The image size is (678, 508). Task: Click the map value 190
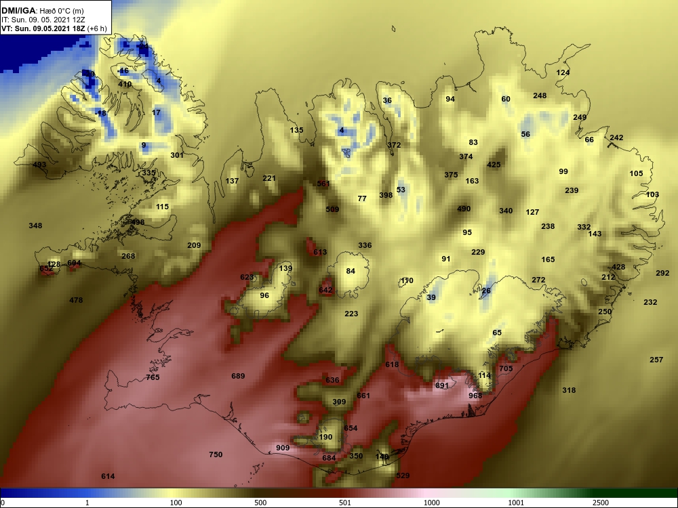pyautogui.click(x=325, y=437)
